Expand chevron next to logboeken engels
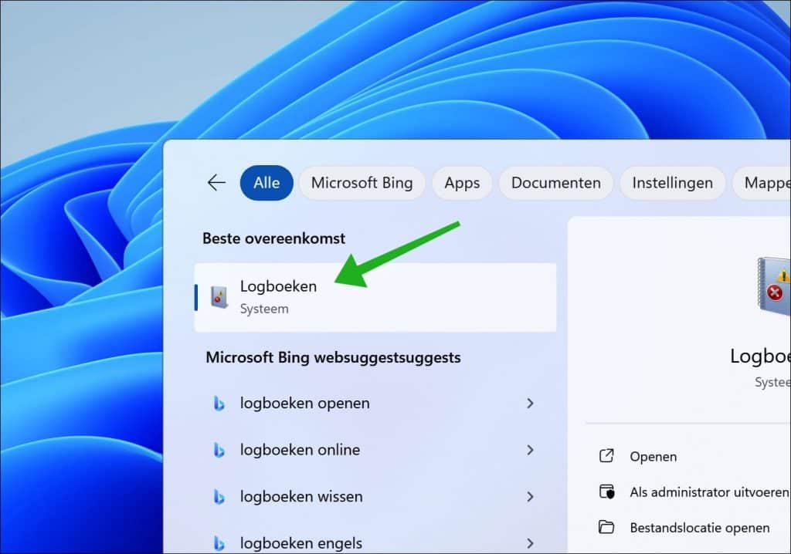Image resolution: width=791 pixels, height=554 pixels. [530, 543]
